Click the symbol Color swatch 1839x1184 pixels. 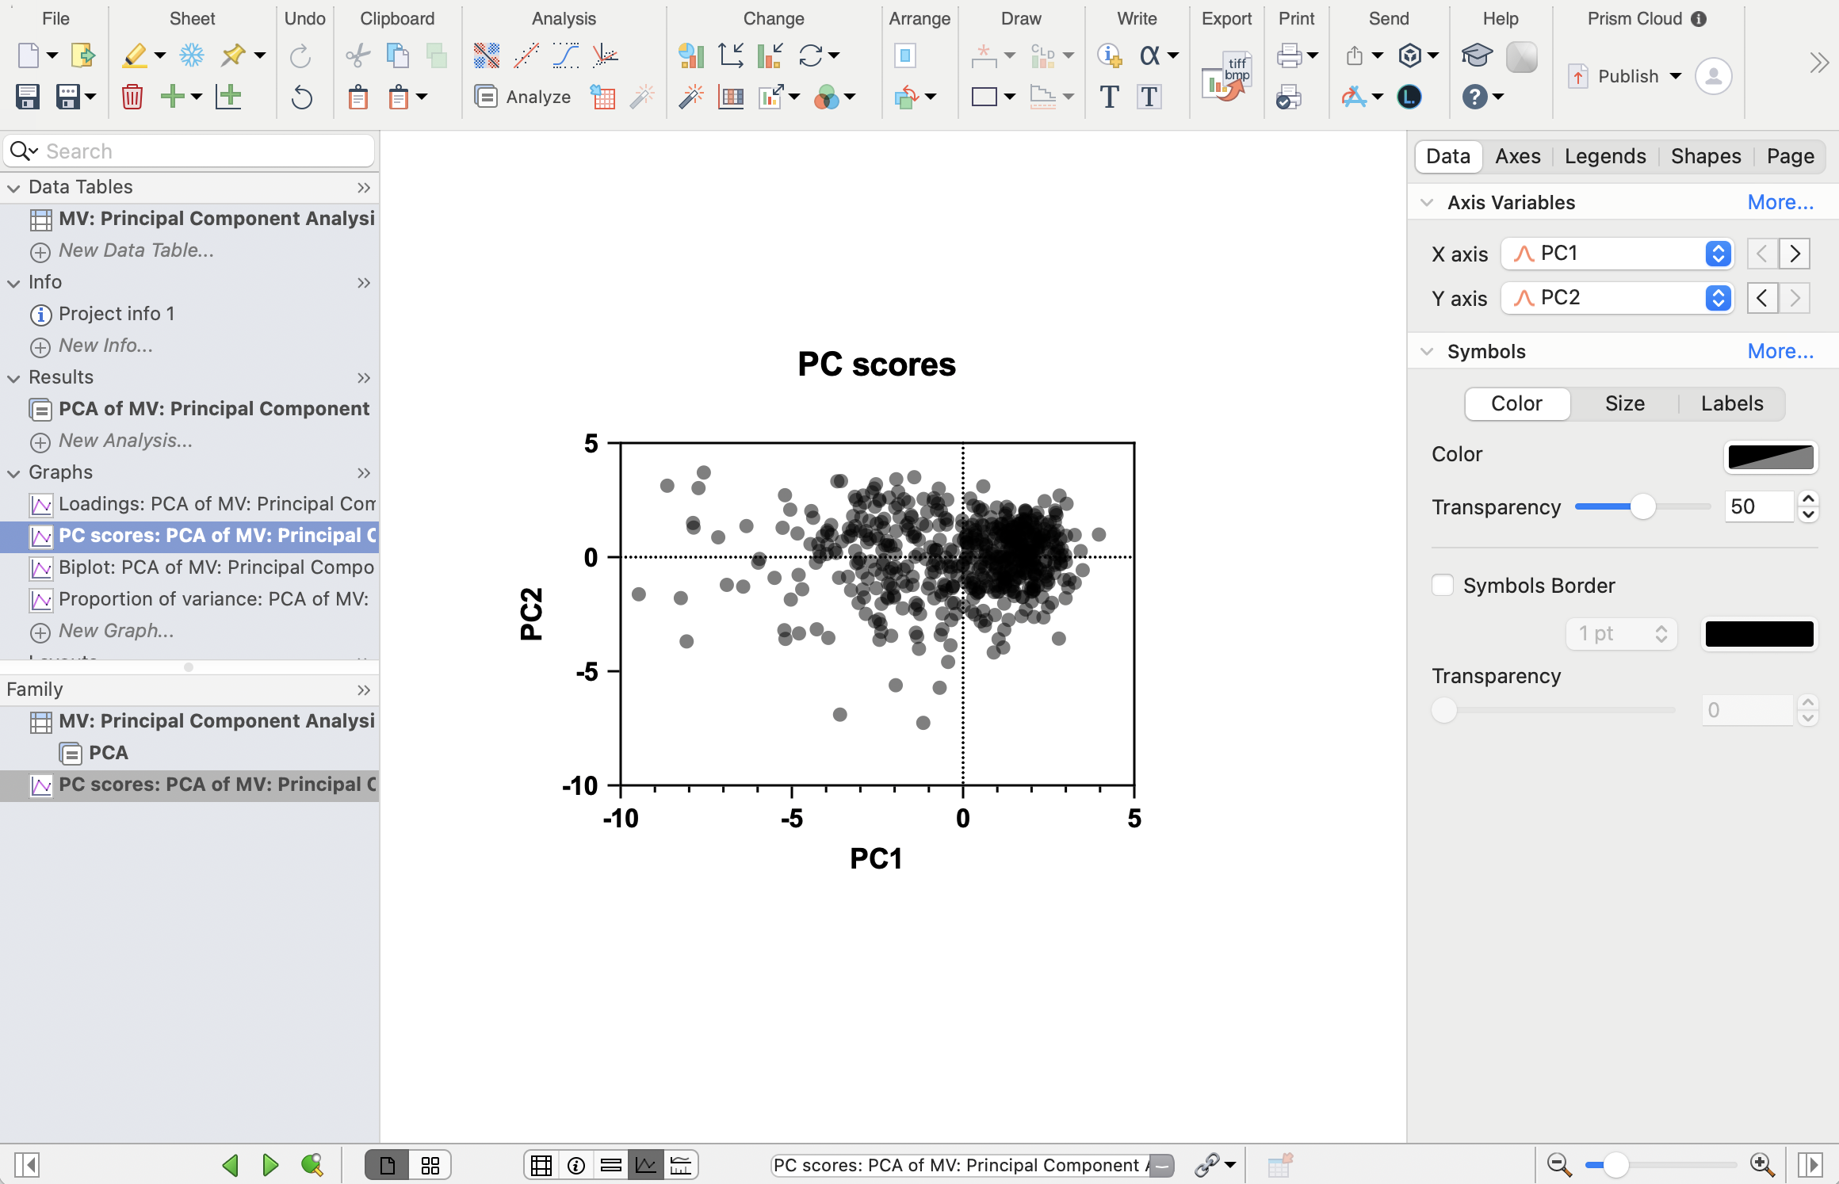(1770, 456)
